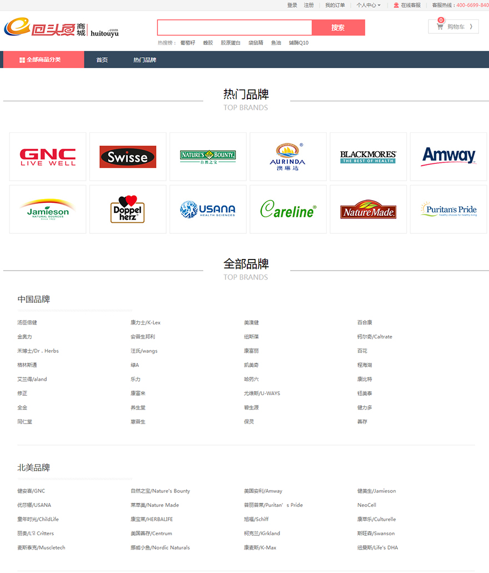Viewport: 489px width, 573px height.
Task: Click the huitouyu.com site logo
Action: (61, 27)
